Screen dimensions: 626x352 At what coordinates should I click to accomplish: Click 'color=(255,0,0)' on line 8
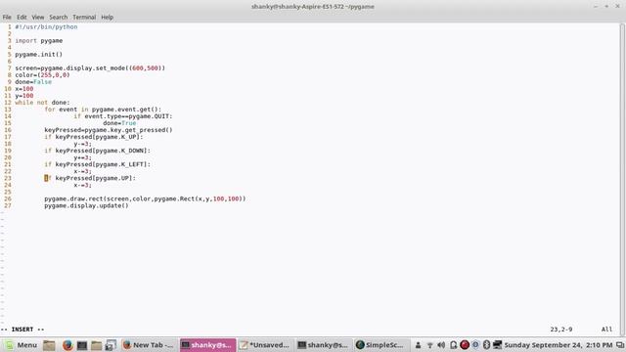(42, 75)
